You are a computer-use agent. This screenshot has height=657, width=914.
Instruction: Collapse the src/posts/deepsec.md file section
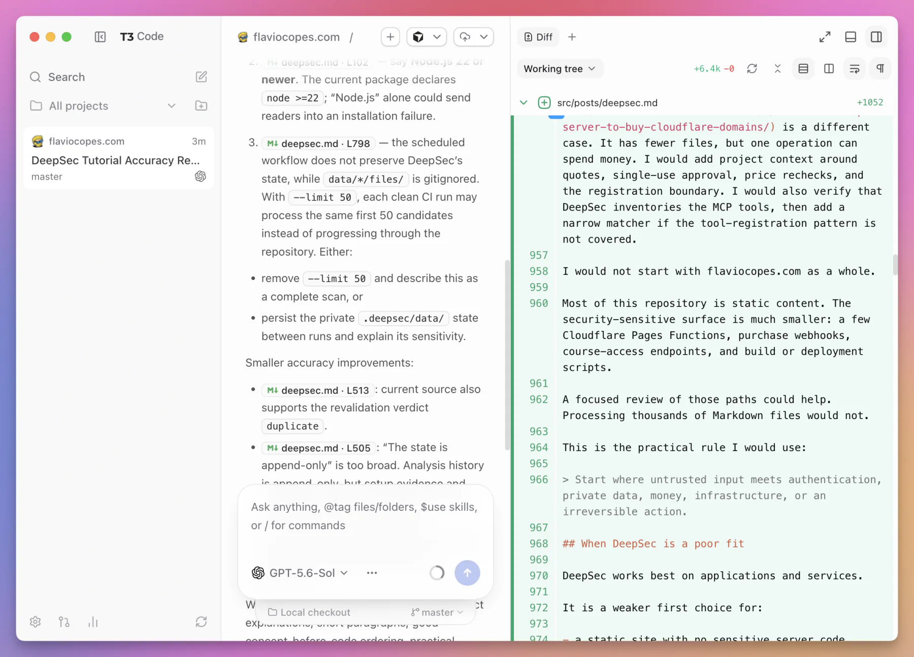(x=524, y=102)
